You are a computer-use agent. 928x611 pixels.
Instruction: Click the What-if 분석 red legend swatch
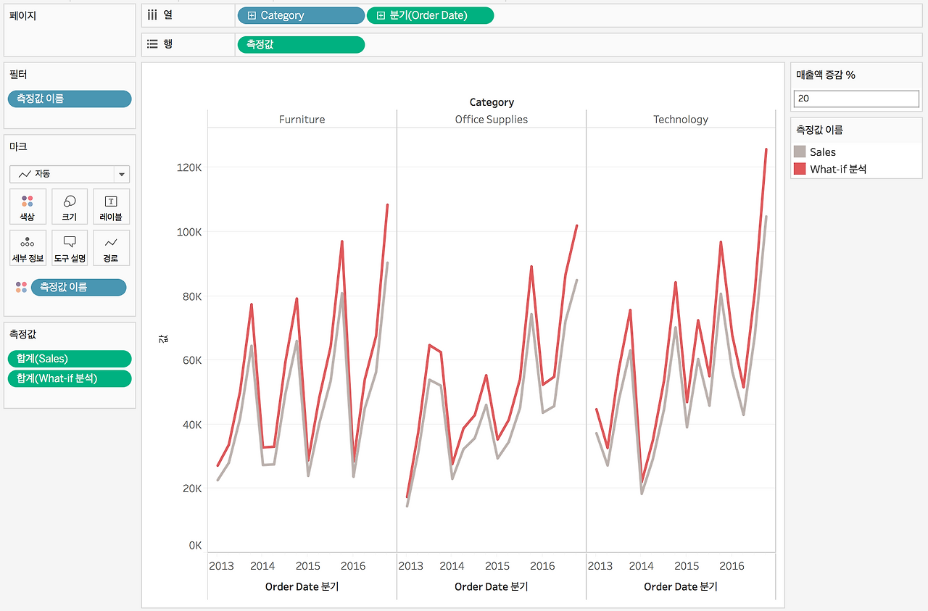click(800, 169)
